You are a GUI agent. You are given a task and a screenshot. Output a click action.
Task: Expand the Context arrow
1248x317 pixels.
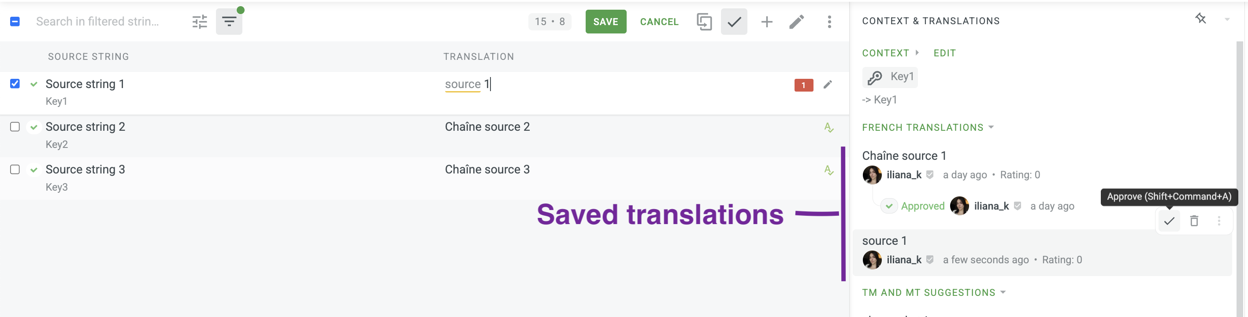(917, 53)
